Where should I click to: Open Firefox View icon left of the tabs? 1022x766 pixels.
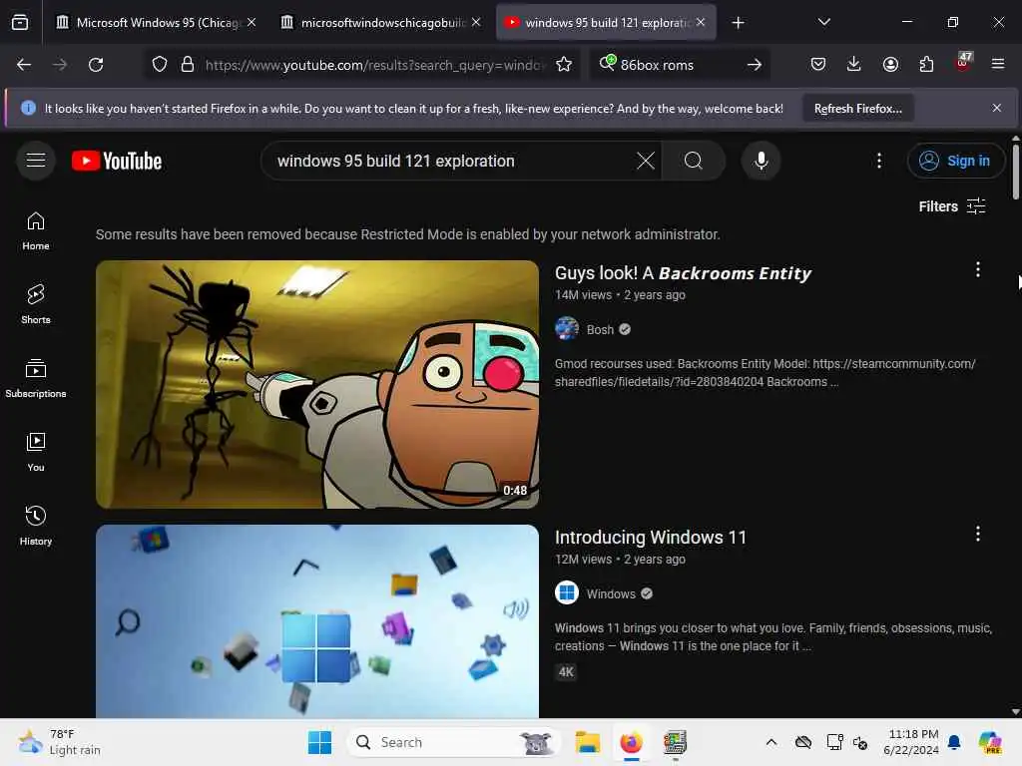(x=20, y=23)
